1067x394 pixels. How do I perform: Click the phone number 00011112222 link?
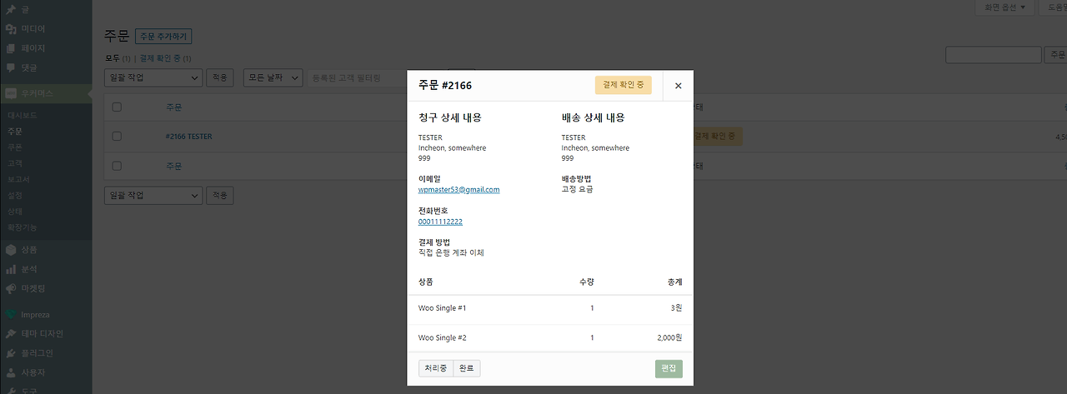(440, 222)
